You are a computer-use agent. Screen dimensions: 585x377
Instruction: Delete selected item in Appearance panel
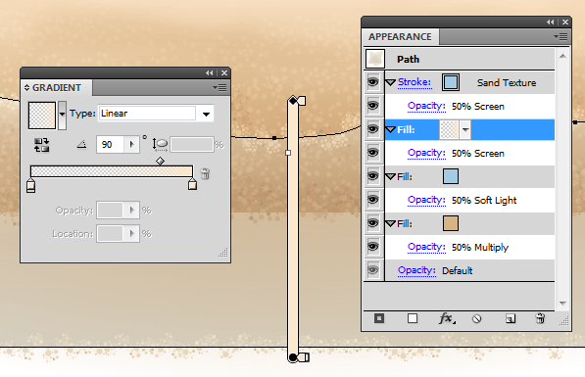(540, 318)
